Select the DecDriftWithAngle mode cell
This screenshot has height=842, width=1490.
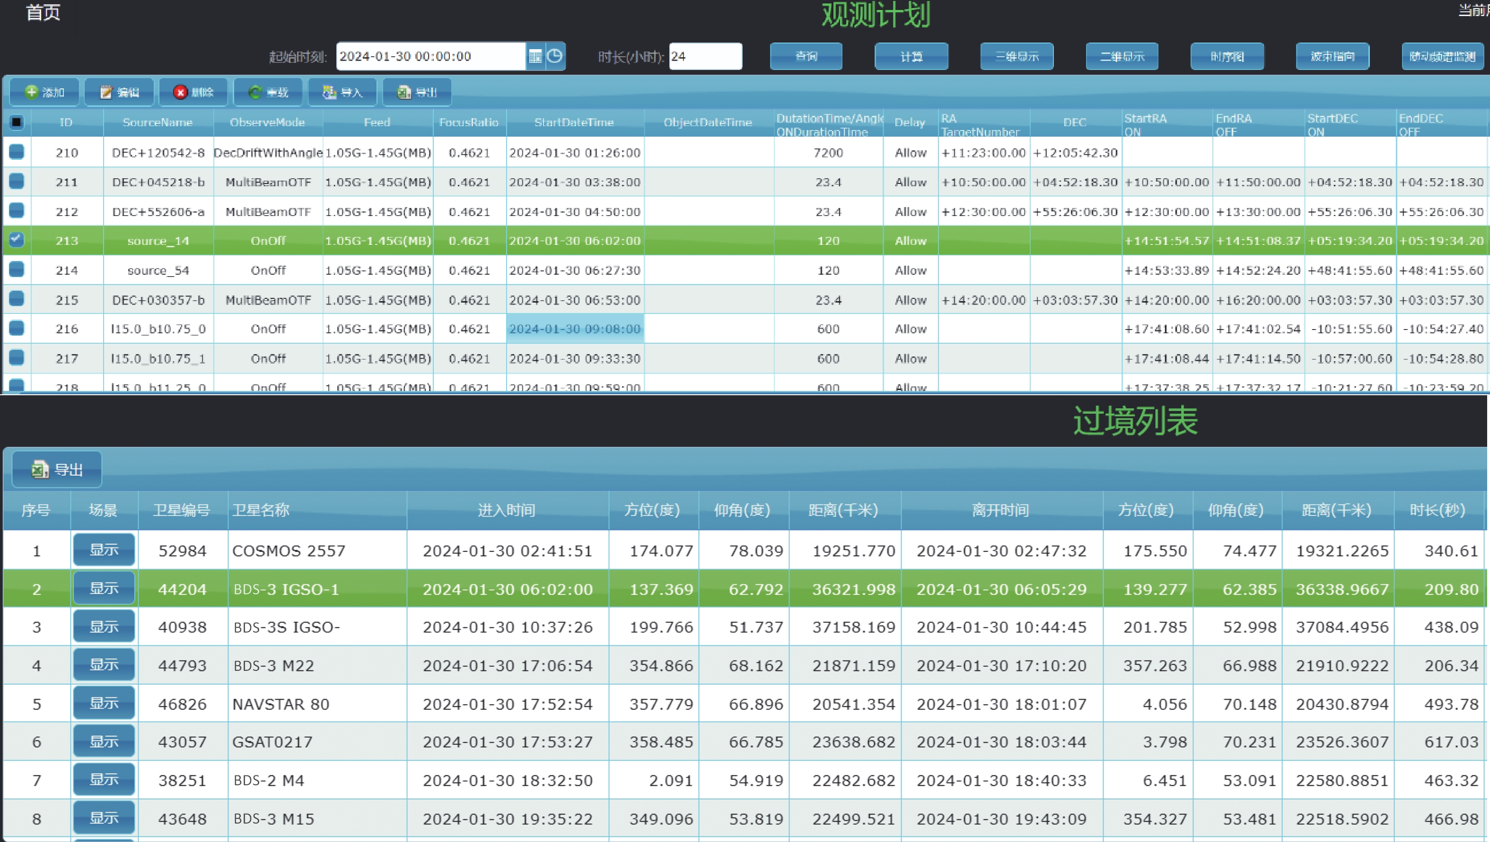[x=268, y=153]
